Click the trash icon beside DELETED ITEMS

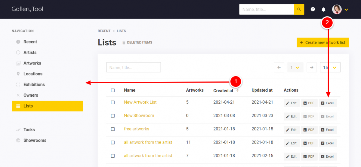pyautogui.click(x=124, y=43)
